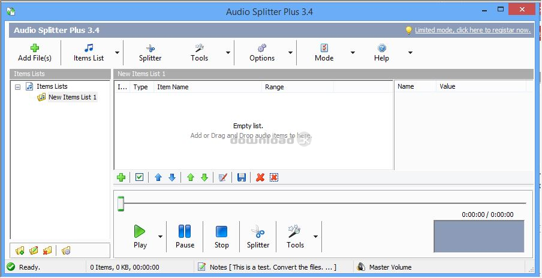The width and height of the screenshot is (542, 278).
Task: Click the Tools wand in top toolbar
Action: click(200, 53)
